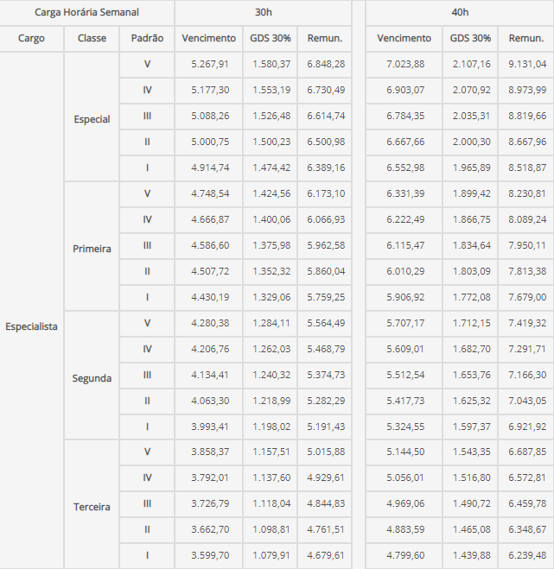Click the Carga Horária Semanal header cell

[86, 12]
